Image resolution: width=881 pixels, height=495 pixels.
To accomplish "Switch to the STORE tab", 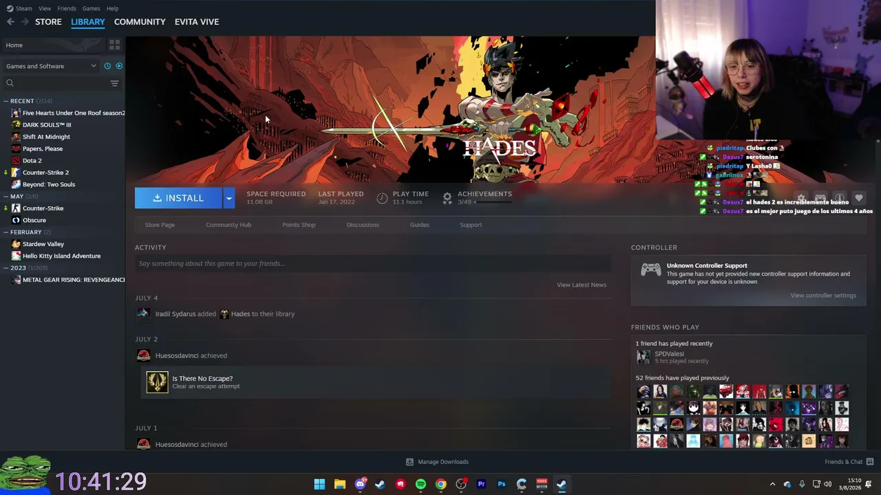I will pyautogui.click(x=48, y=22).
